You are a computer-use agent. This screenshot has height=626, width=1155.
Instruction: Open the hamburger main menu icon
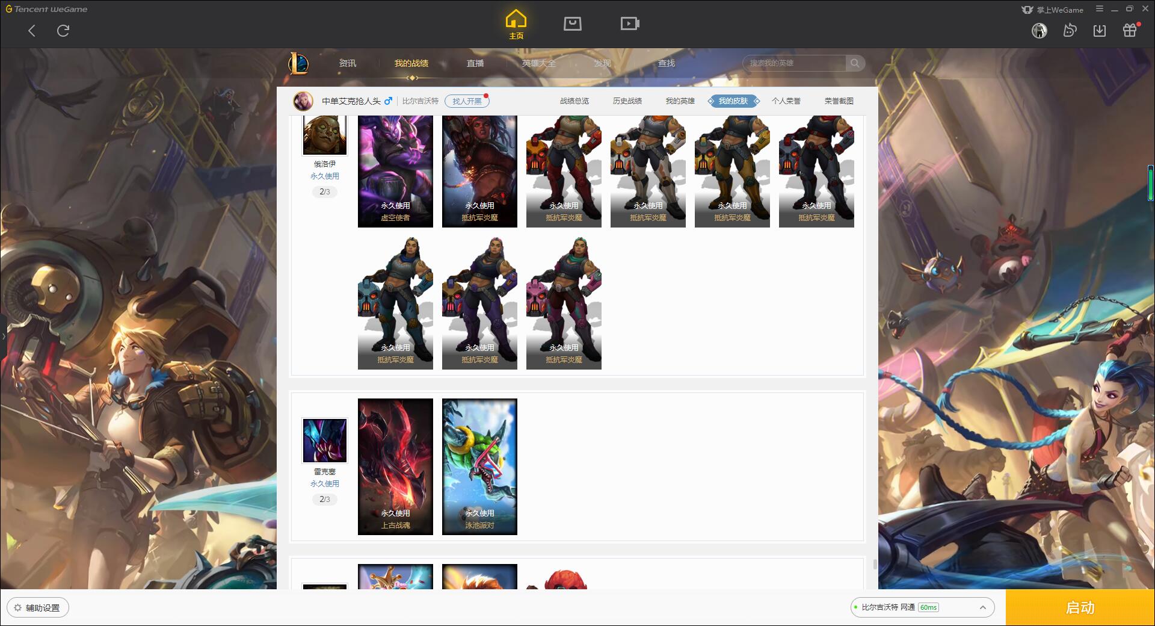click(x=1100, y=9)
